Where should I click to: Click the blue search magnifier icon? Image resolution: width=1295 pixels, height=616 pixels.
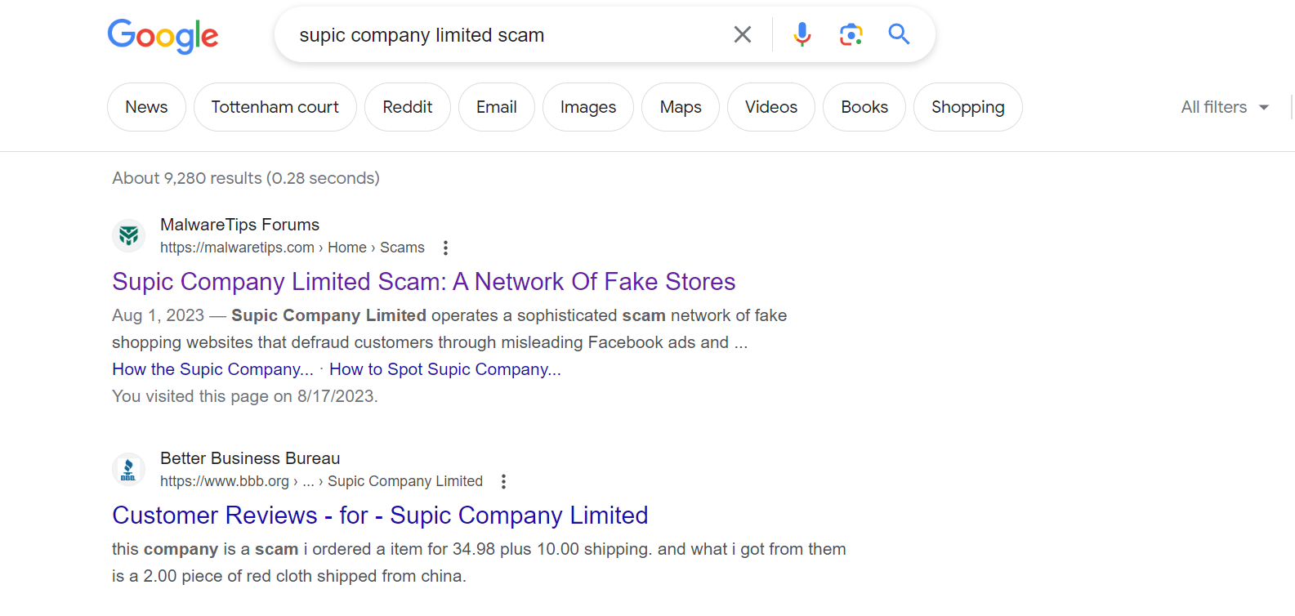click(899, 34)
